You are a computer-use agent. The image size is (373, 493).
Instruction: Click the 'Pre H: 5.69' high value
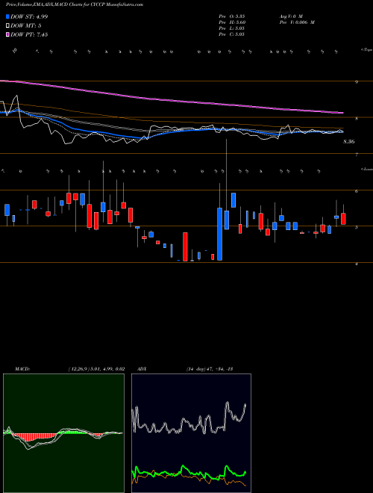click(232, 22)
